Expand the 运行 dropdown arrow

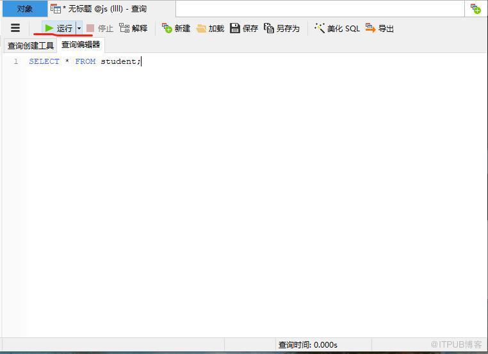[79, 28]
